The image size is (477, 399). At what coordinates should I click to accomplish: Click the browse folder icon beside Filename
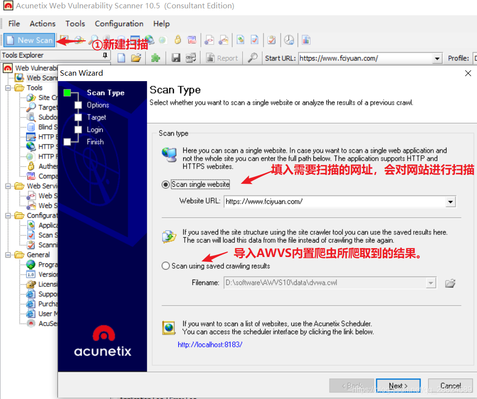pos(450,283)
